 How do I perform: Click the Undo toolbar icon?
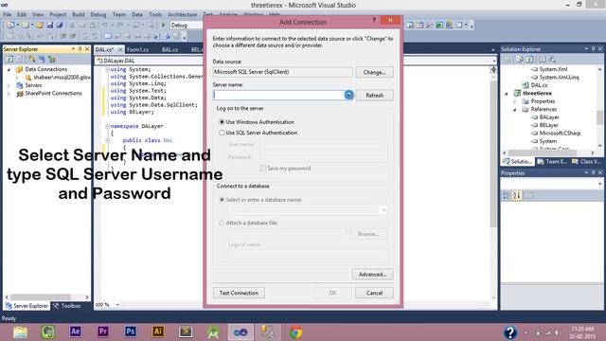[x=105, y=26]
